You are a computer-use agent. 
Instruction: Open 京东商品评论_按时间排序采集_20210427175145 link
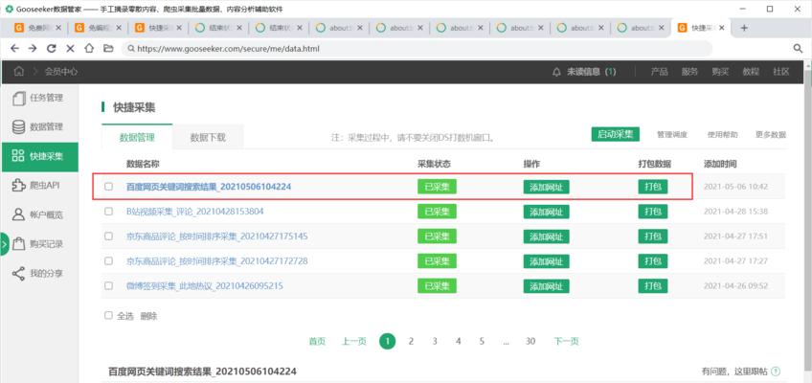(x=217, y=236)
